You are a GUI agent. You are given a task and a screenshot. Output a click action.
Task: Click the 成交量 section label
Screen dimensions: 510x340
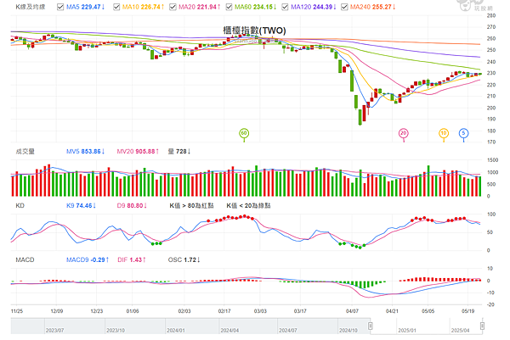(25, 152)
